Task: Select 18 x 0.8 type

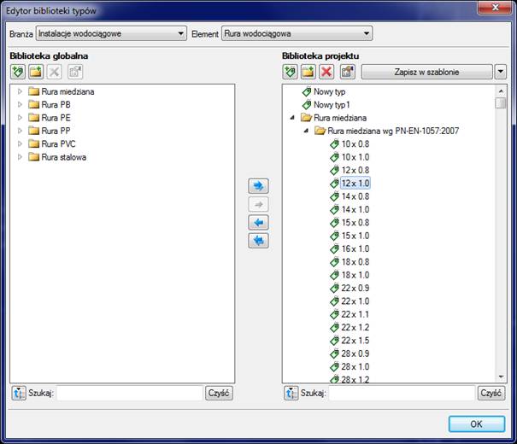Action: [x=355, y=262]
